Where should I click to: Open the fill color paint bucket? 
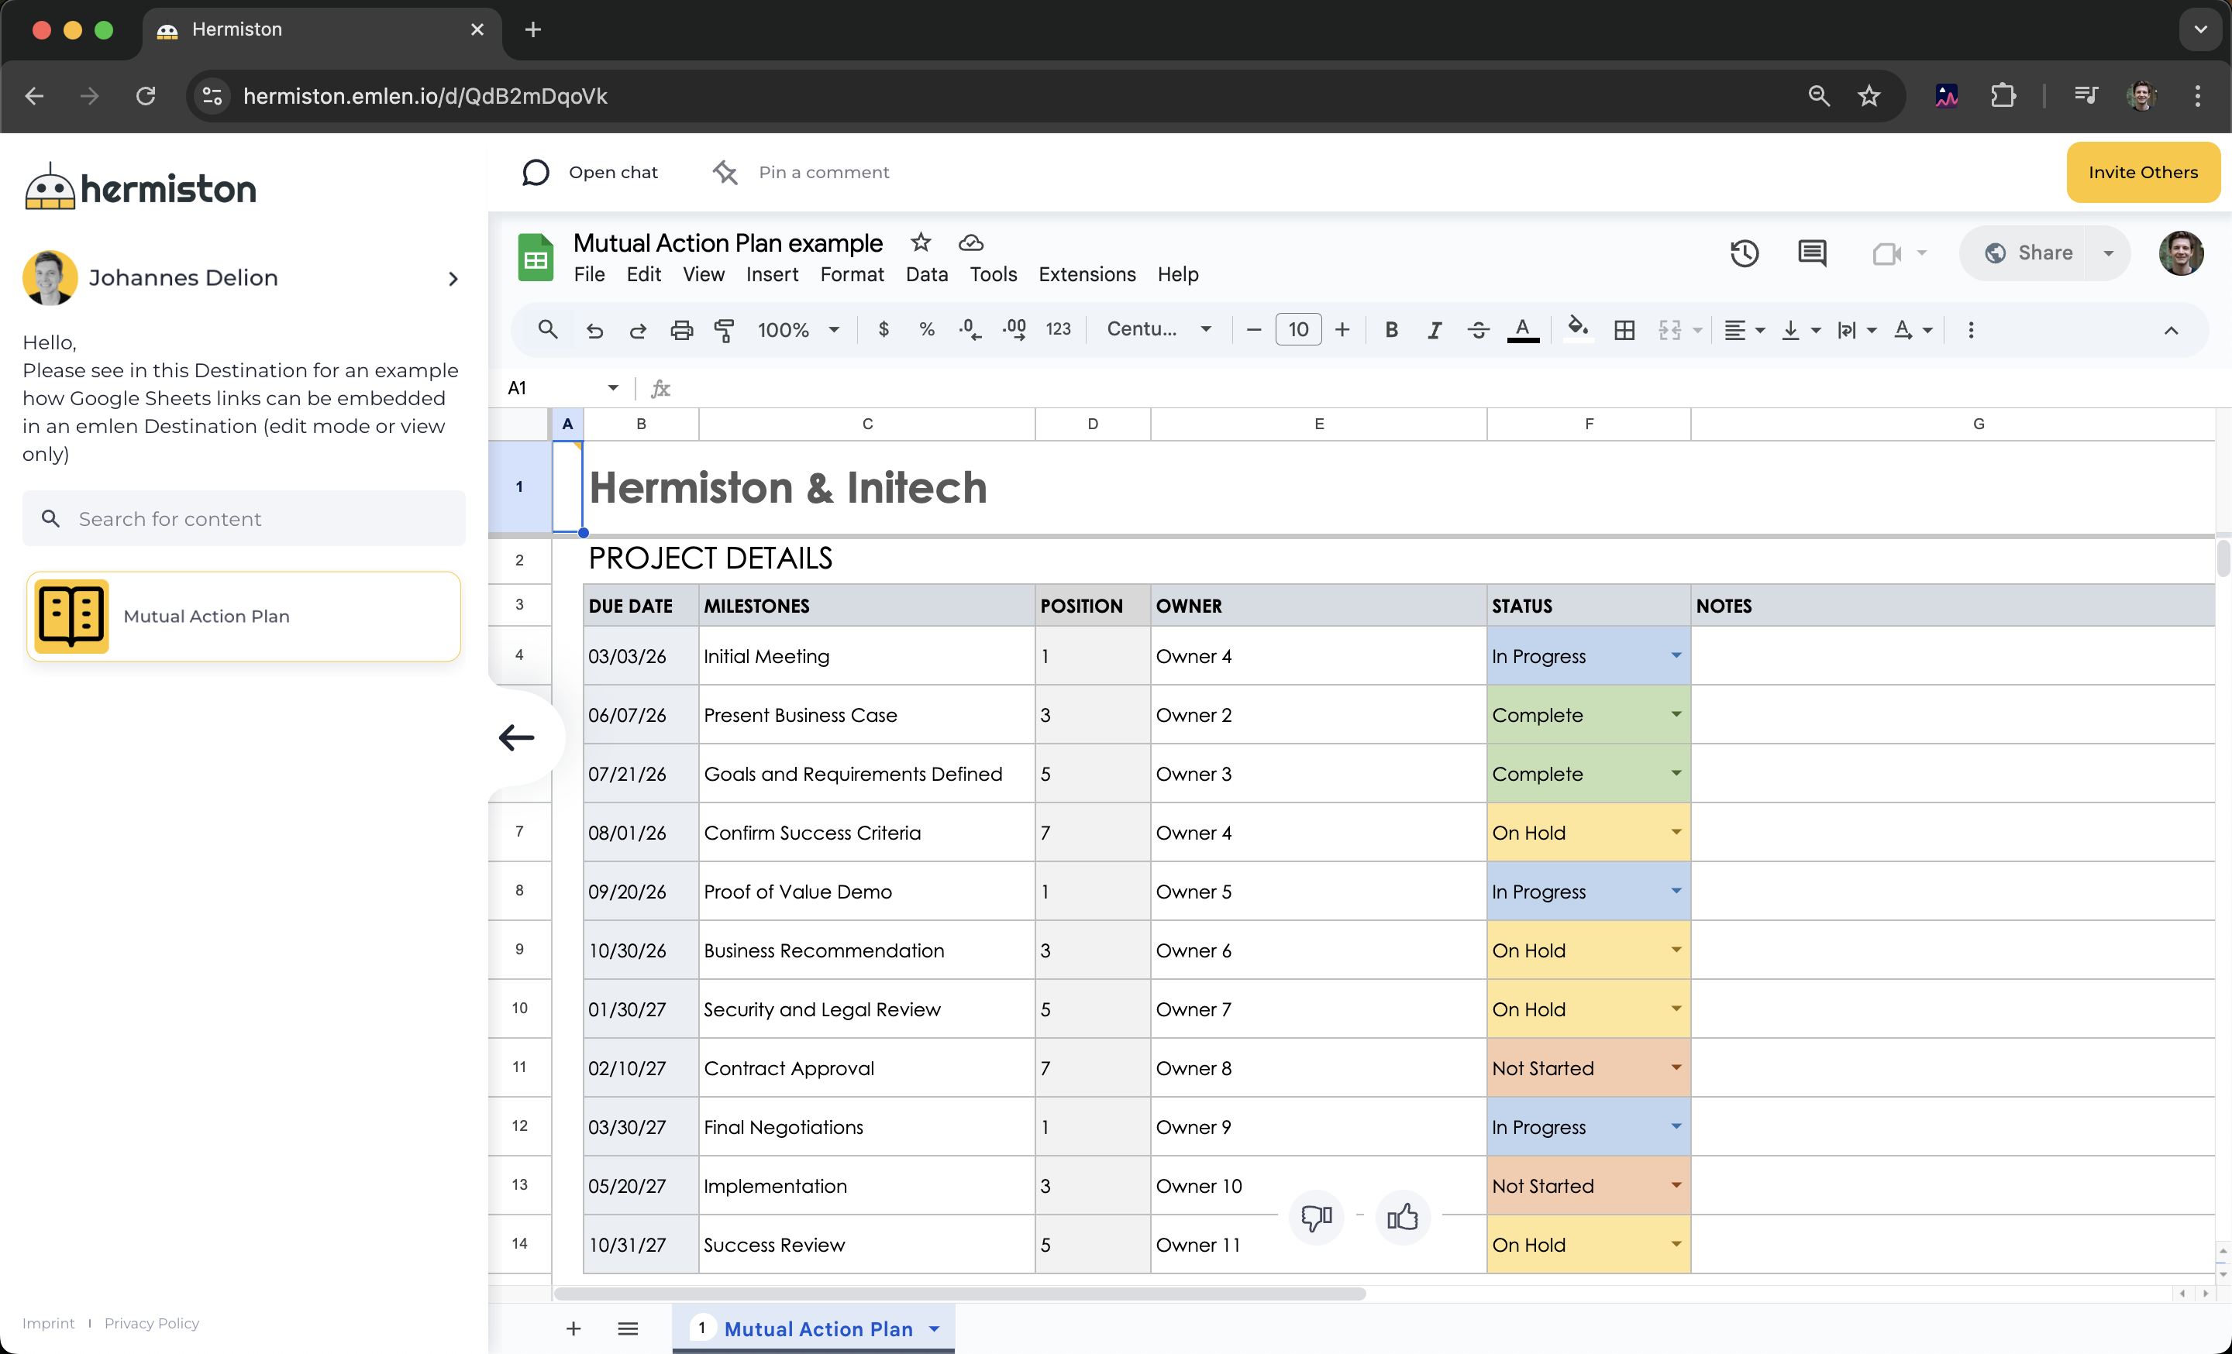pyautogui.click(x=1577, y=328)
